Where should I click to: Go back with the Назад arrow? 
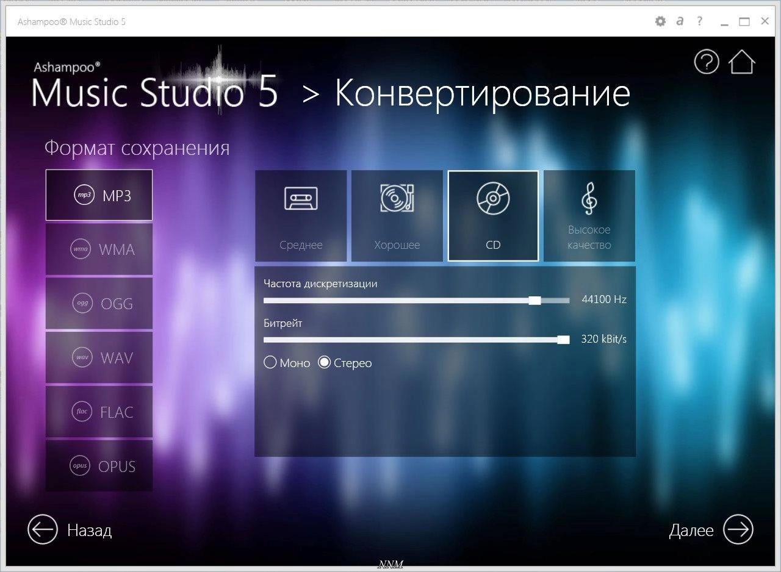[43, 529]
